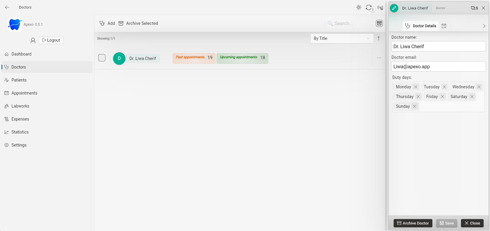The width and height of the screenshot is (490, 231).
Task: Go back using the arrow icon
Action: coord(7,7)
